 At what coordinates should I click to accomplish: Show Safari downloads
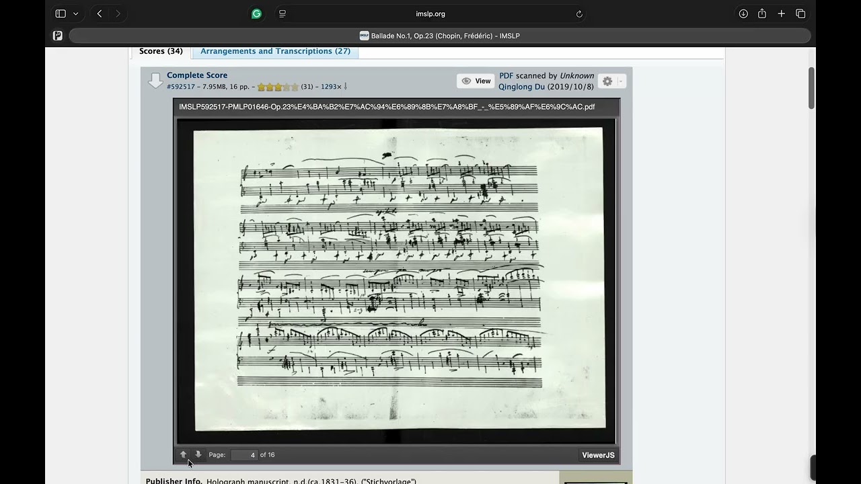(x=743, y=13)
